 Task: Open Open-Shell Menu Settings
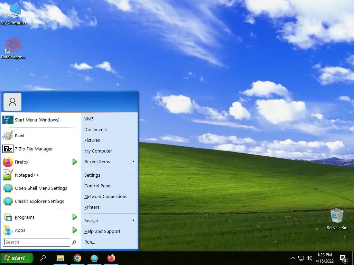point(41,188)
